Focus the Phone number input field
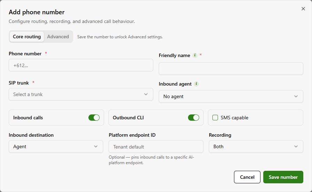This screenshot has width=312, height=192. tap(81, 65)
